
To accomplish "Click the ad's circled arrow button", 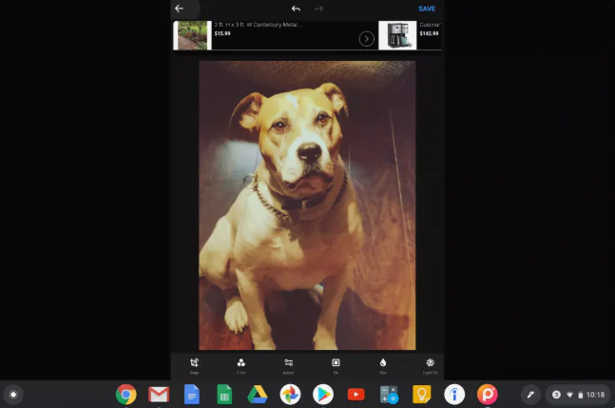I will [366, 39].
